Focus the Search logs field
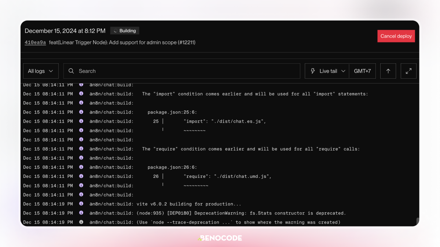Viewport: 440px width, 247px height. [182, 71]
